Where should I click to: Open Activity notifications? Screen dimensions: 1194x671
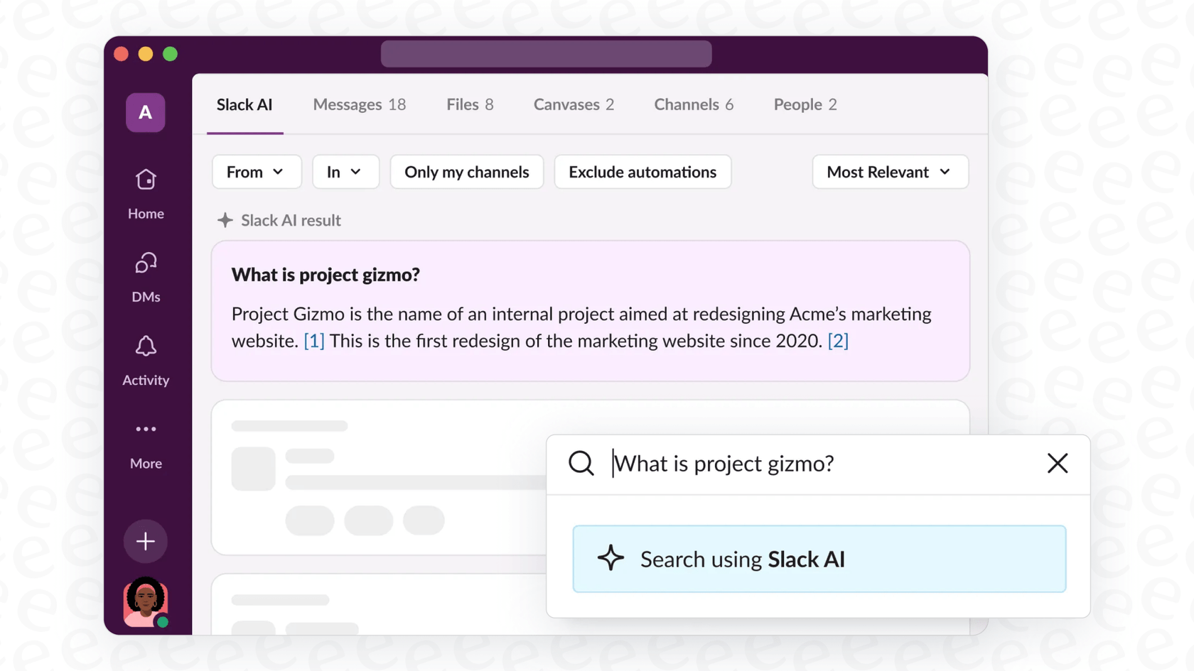point(145,359)
